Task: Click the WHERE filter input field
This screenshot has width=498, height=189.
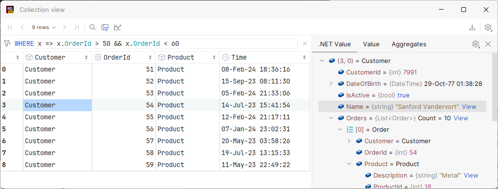Action: (156, 43)
